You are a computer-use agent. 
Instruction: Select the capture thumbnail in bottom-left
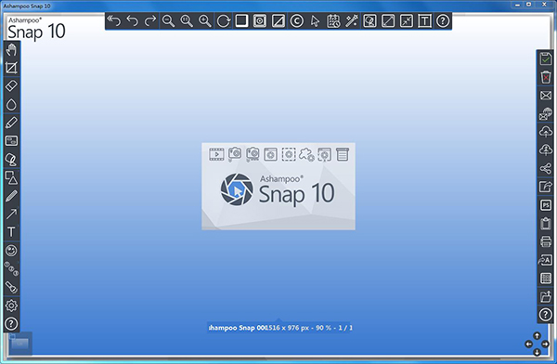pos(20,343)
